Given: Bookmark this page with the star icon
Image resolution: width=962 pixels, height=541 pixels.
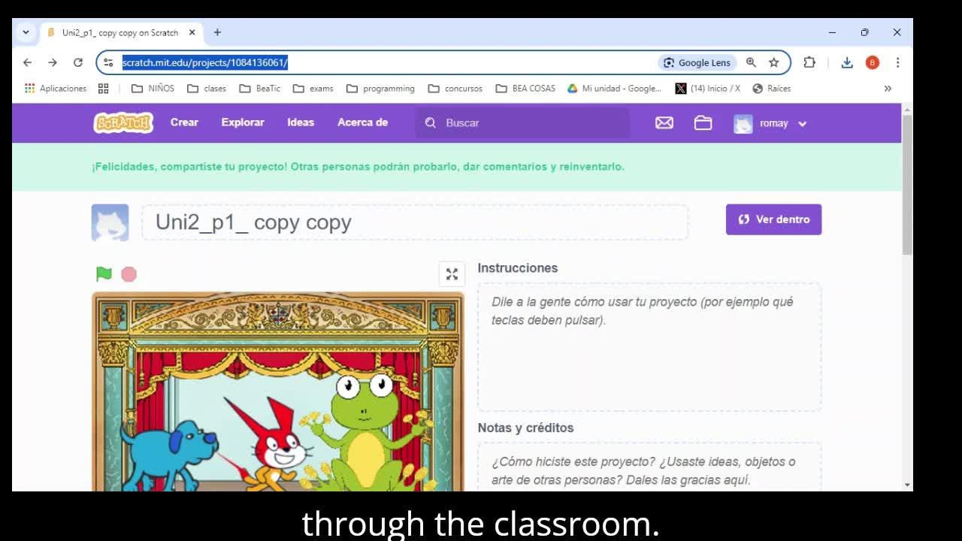Looking at the screenshot, I should pos(773,62).
